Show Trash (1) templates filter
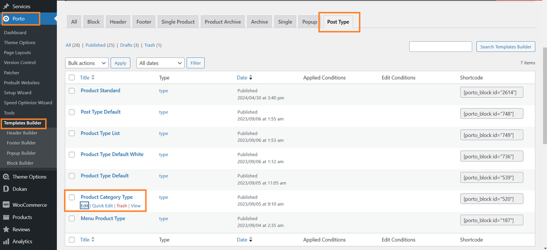Image resolution: width=547 pixels, height=250 pixels. [153, 45]
